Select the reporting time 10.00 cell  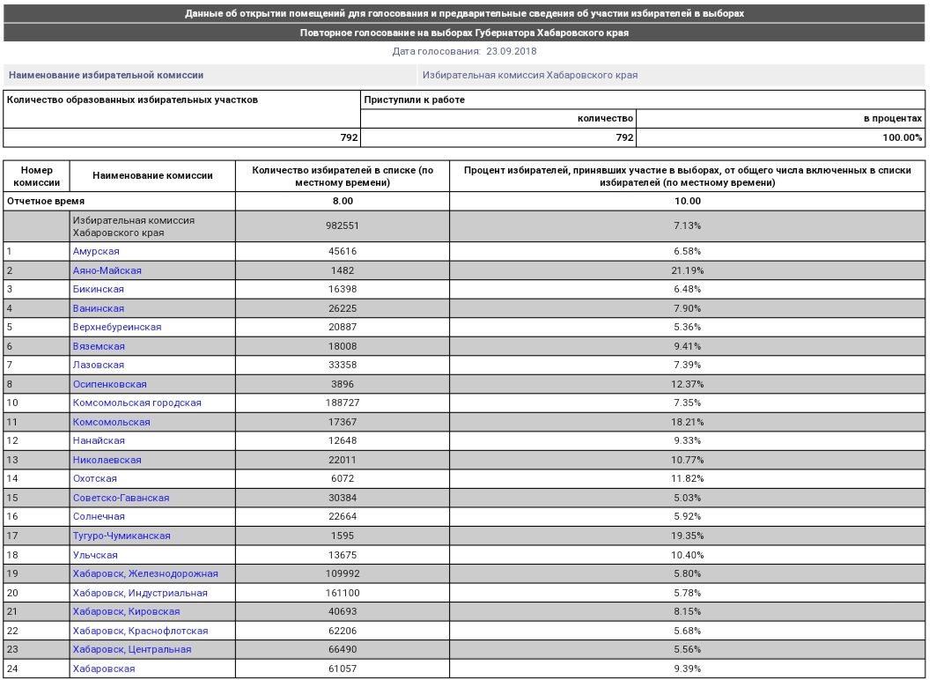point(687,202)
